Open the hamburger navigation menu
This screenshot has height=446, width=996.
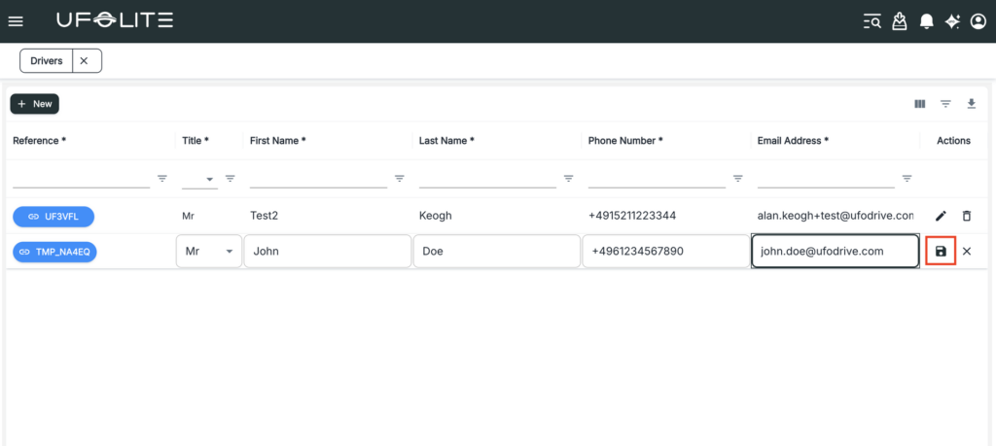(x=16, y=21)
